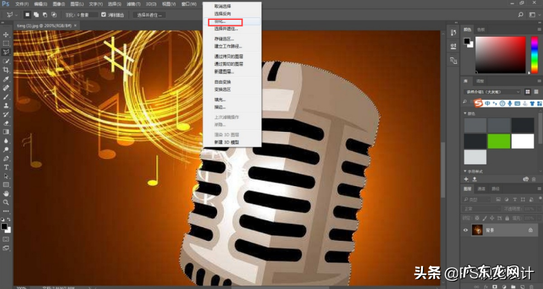Image resolution: width=543 pixels, height=289 pixels.
Task: Pick the green swatch in the library
Action: tap(499, 141)
